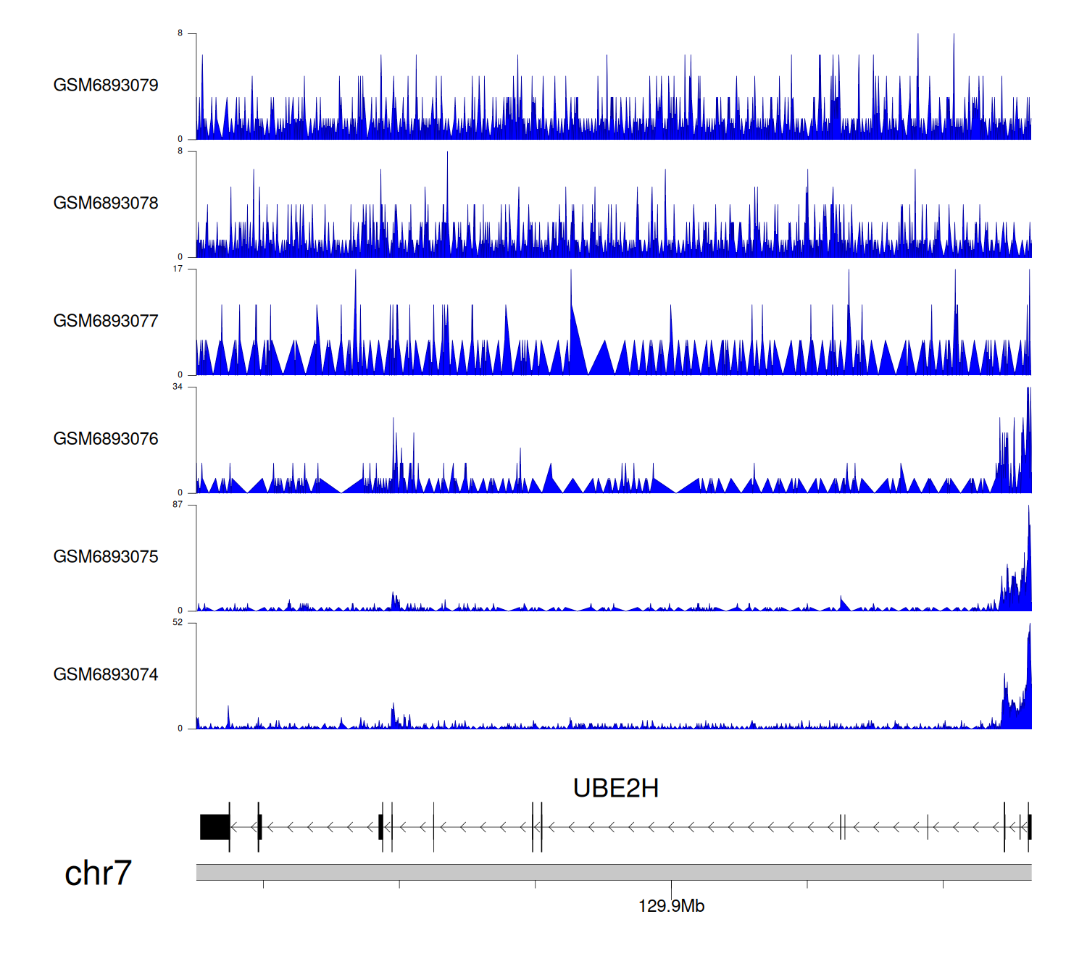
Task: Click the y-axis maximum 8 of GSM6893079 track
Action: point(180,33)
